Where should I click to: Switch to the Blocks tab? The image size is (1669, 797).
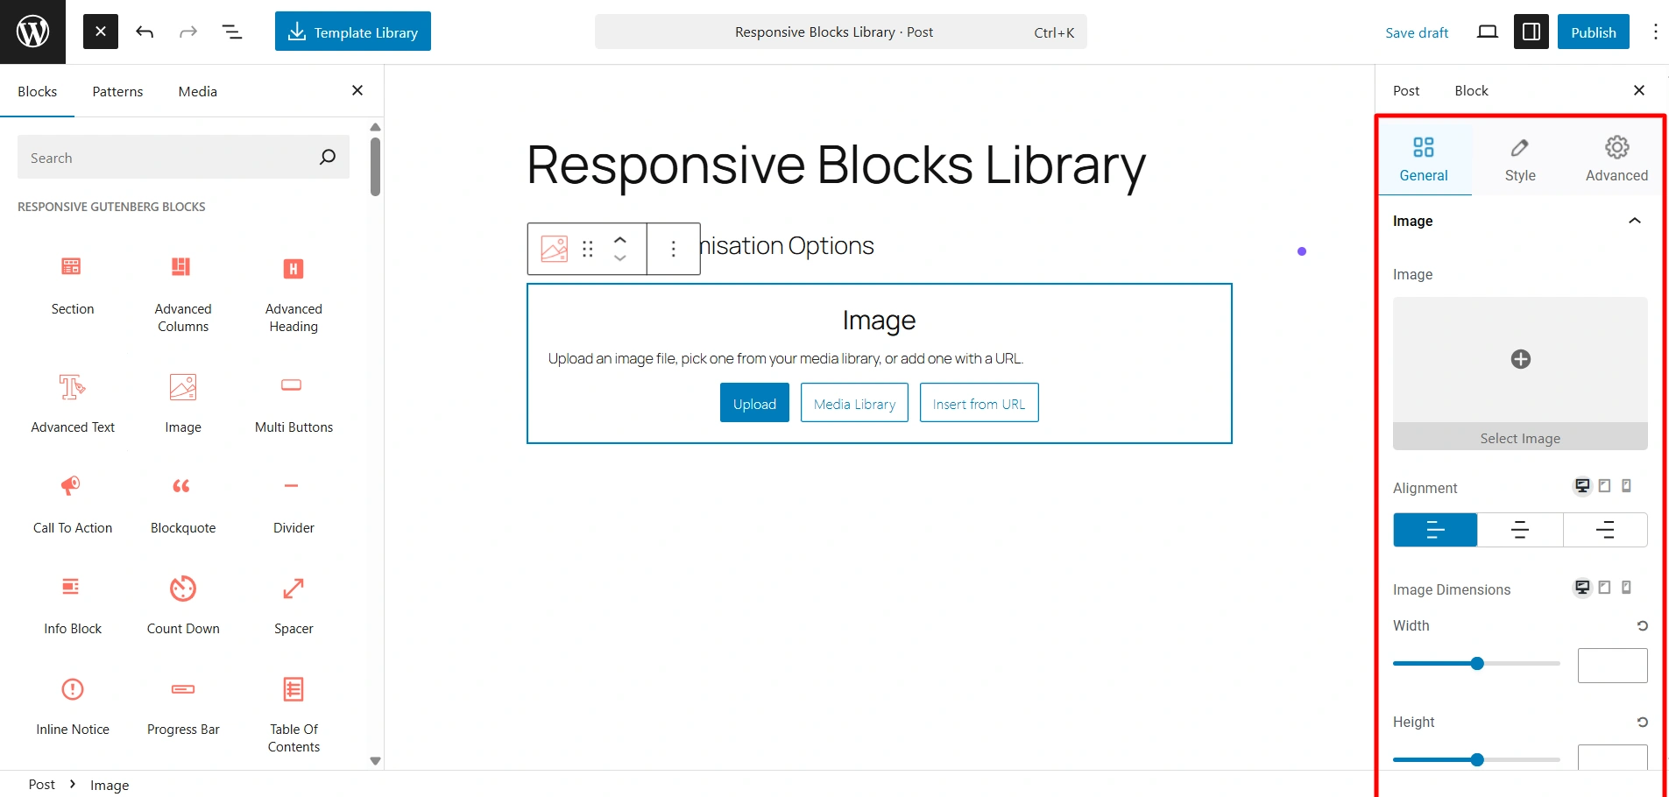[x=38, y=91]
